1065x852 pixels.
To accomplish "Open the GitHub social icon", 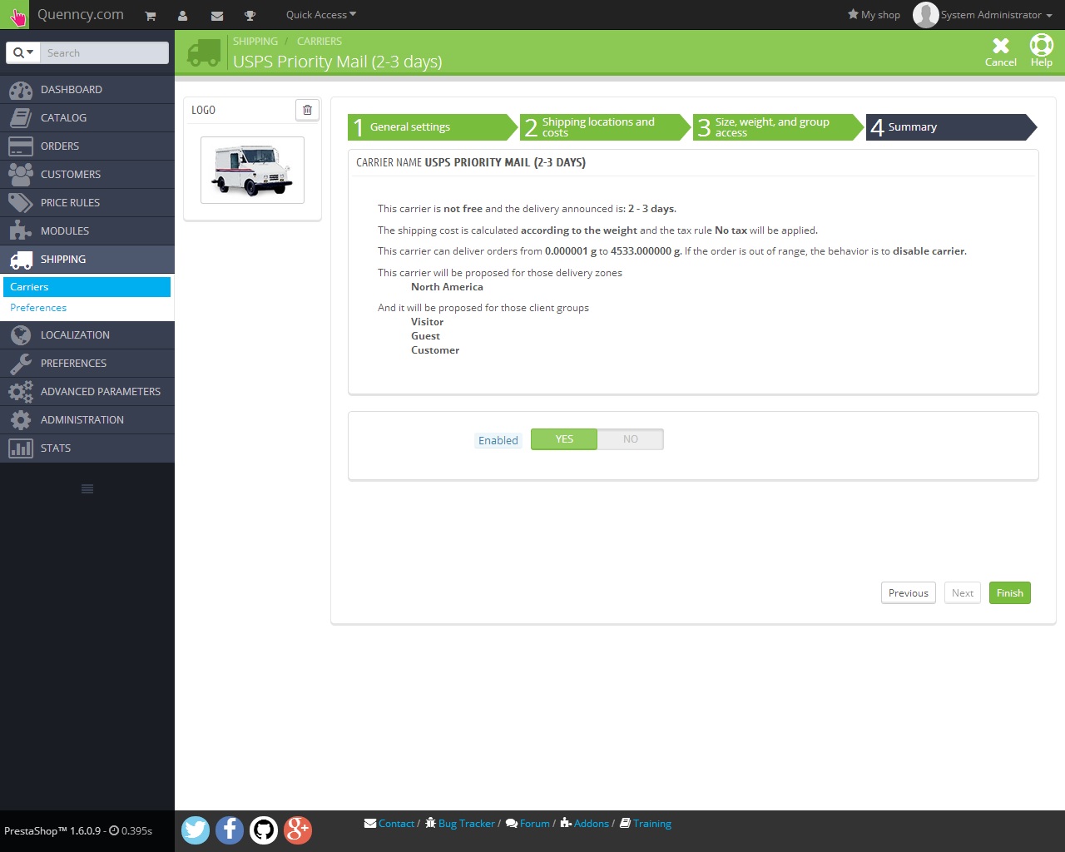I will [264, 830].
